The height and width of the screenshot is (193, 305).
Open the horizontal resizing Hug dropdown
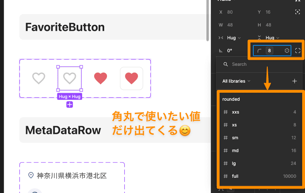tap(234, 38)
